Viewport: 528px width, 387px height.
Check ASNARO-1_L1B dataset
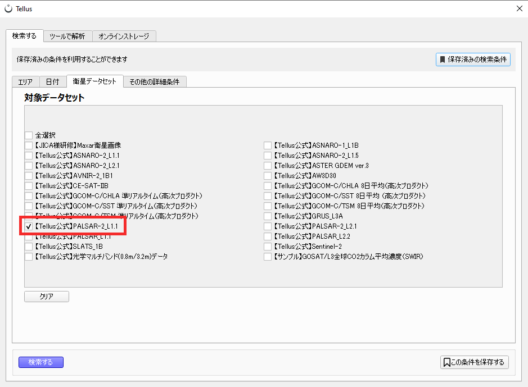click(x=267, y=145)
